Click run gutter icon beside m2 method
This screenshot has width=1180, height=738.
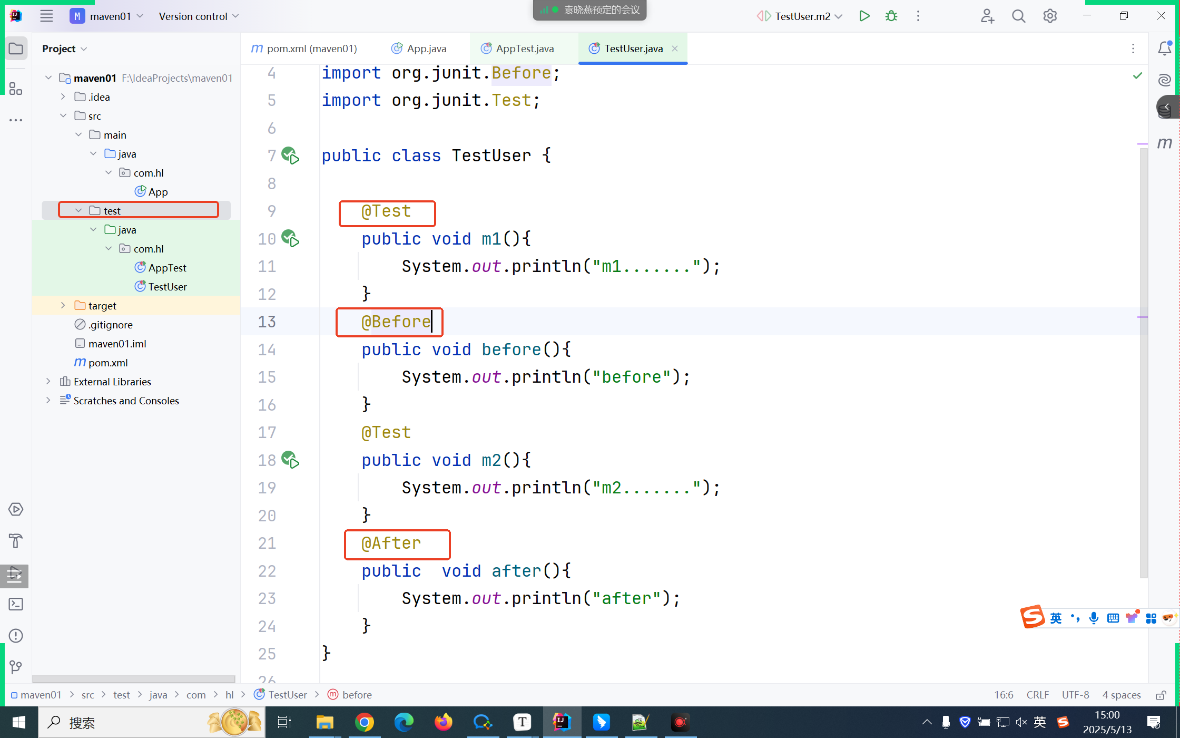290,460
